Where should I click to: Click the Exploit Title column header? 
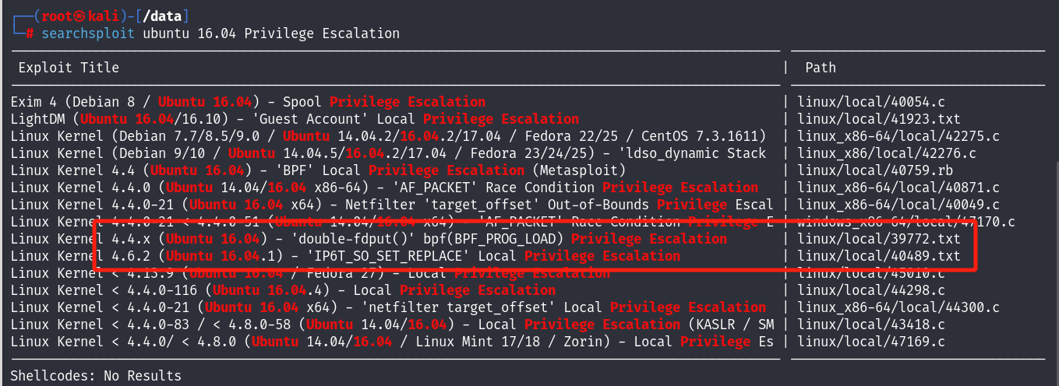tap(69, 68)
